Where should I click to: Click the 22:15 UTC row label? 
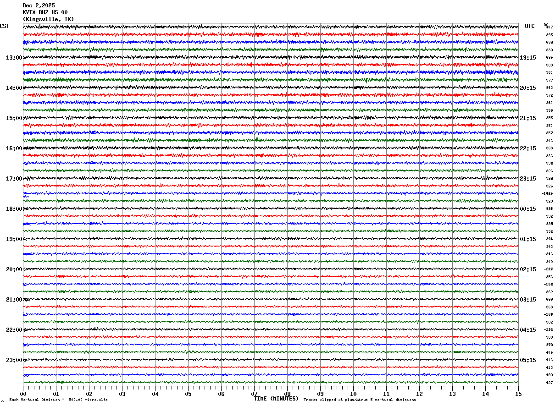pos(528,148)
